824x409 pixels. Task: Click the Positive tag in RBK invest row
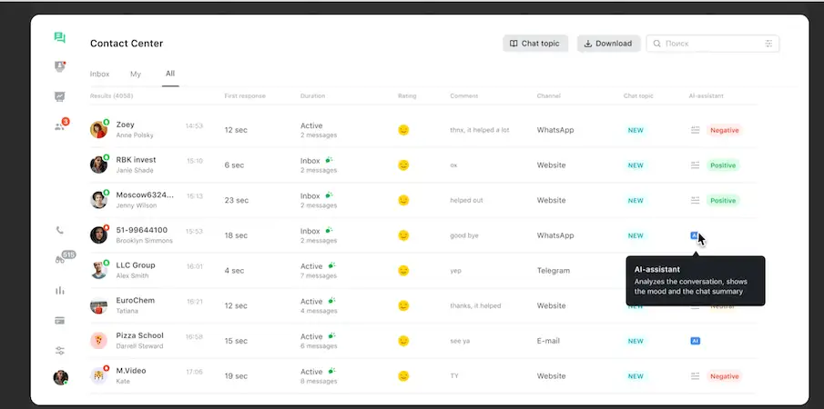click(723, 165)
